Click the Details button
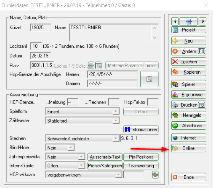213x188 pixels. [141, 112]
